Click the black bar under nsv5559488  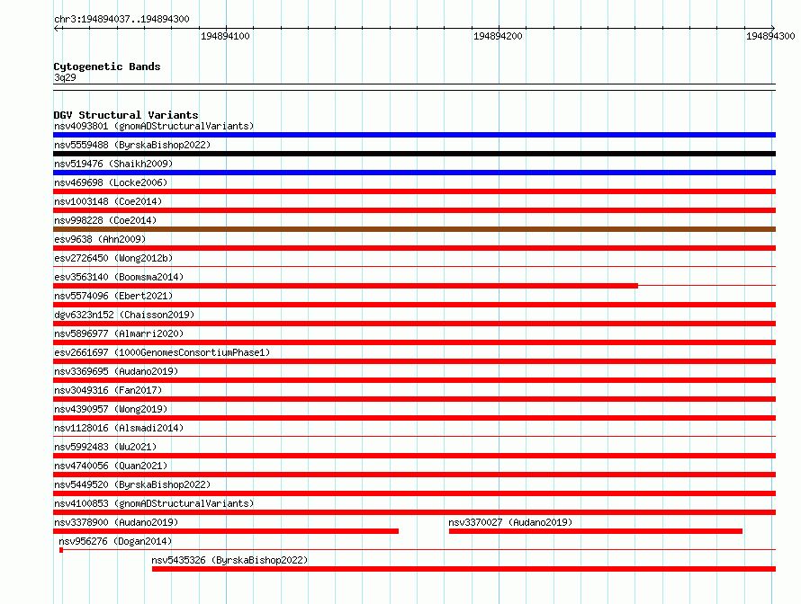414,154
